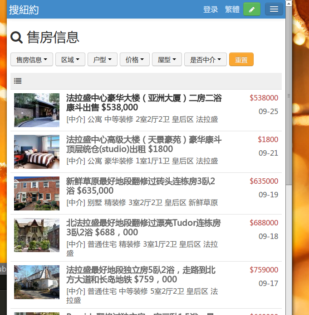Image resolution: width=309 pixels, height=315 pixels.
Task: Click the date 09-21
Action: click(x=268, y=153)
